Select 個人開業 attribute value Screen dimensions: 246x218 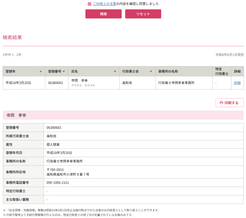point(53,145)
